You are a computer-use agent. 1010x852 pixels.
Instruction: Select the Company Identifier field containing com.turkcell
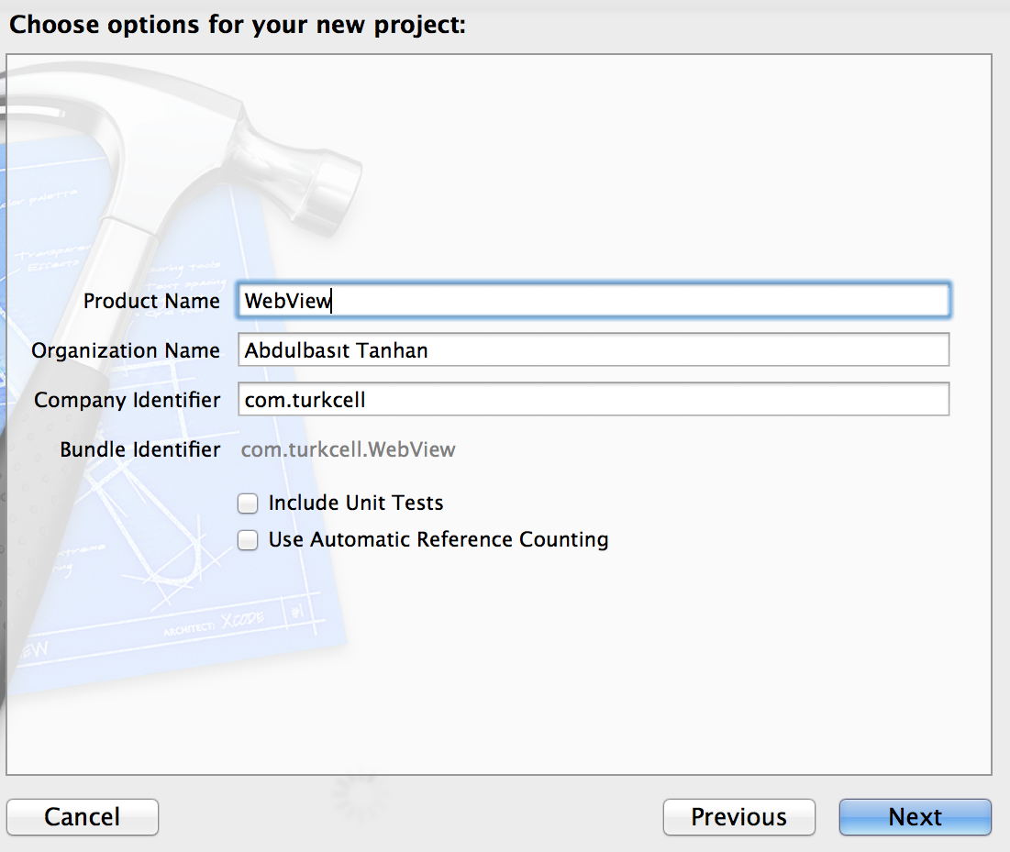click(594, 399)
